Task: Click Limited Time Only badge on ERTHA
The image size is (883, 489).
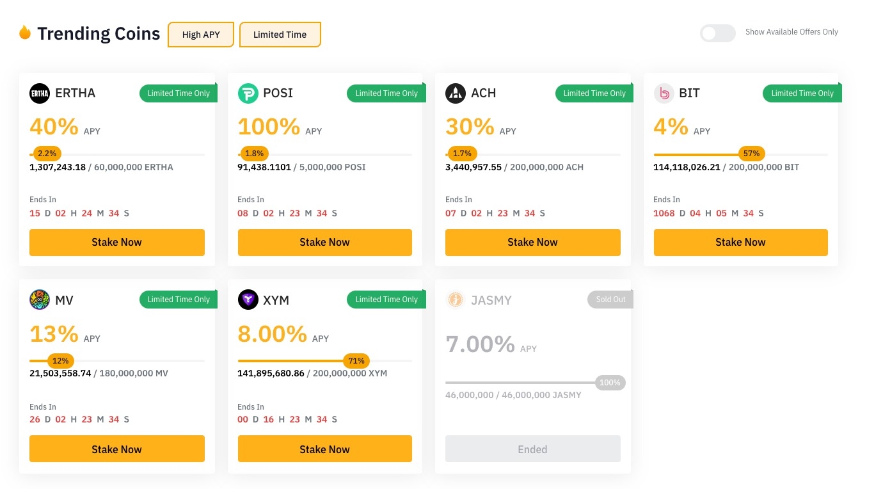Action: coord(179,93)
